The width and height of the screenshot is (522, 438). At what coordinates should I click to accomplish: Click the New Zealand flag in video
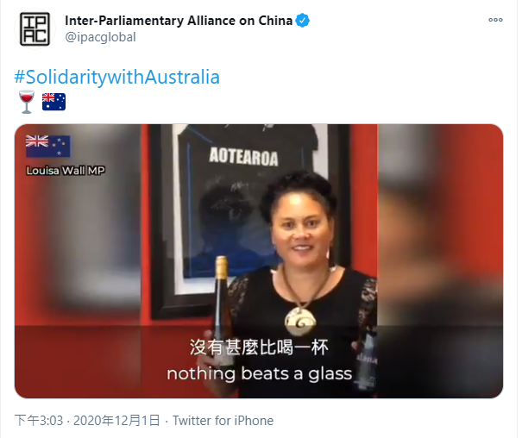coord(48,146)
